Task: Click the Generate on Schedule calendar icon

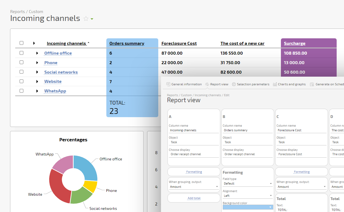Action: click(312, 84)
